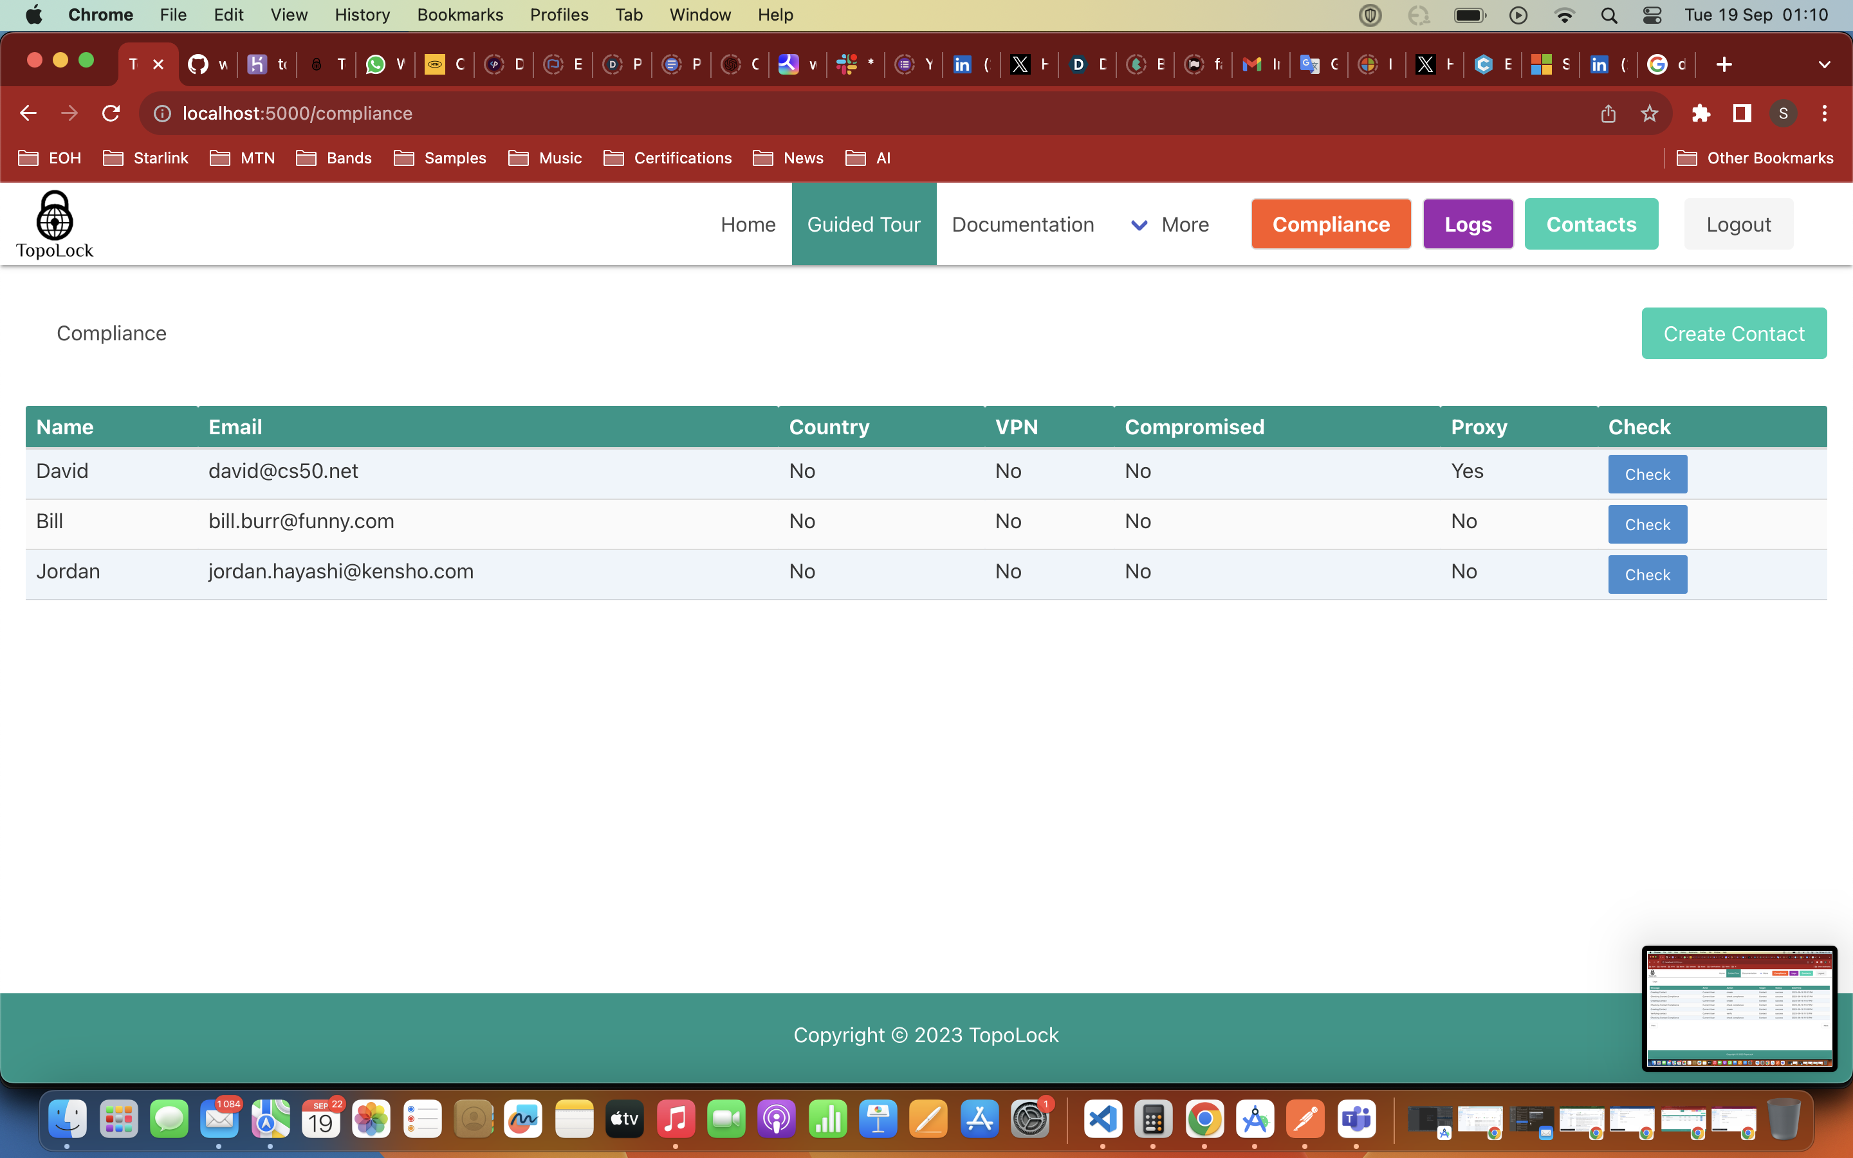The width and height of the screenshot is (1853, 1158).
Task: Bookmark this page with the star icon
Action: [1649, 113]
